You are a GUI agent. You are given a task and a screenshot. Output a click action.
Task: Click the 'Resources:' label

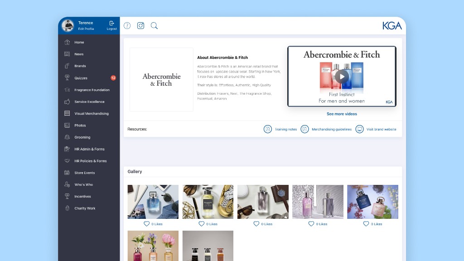[x=137, y=129]
